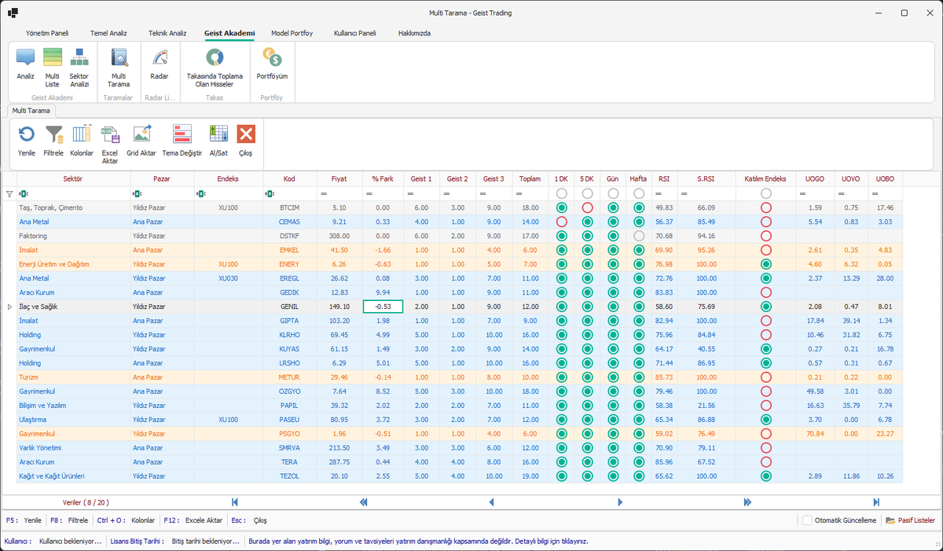Open RSI filter equals operator
This screenshot has height=551, width=943.
click(659, 193)
